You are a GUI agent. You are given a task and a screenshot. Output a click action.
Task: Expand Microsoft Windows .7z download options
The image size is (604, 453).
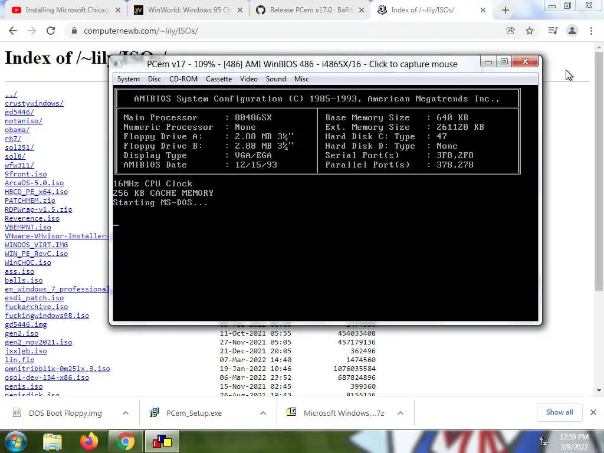[x=401, y=413]
